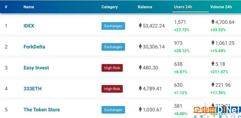Open the 333ETH dapp link
This screenshot has width=241, height=118.
tap(33, 89)
